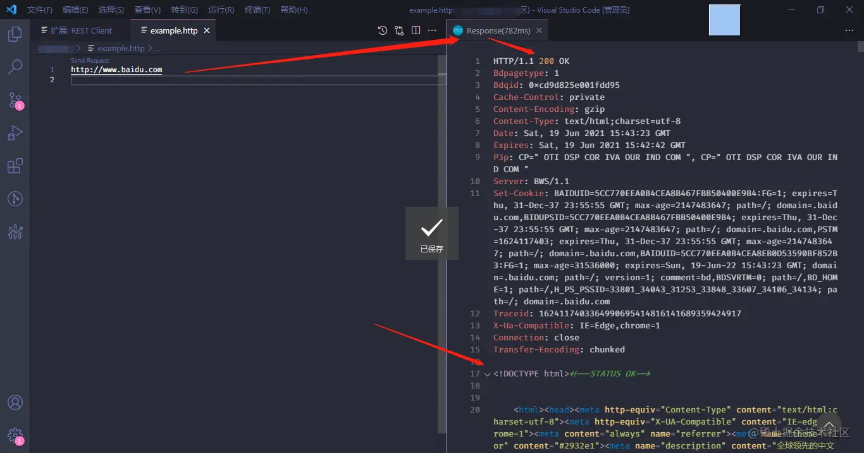Click the 'Date: Sat, 19 Jun 2021' line

tap(582, 133)
